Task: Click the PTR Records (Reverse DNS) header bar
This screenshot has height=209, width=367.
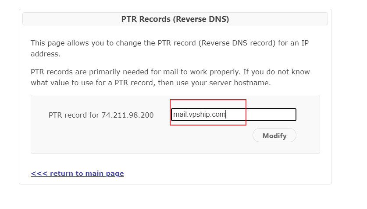Action: [x=175, y=19]
